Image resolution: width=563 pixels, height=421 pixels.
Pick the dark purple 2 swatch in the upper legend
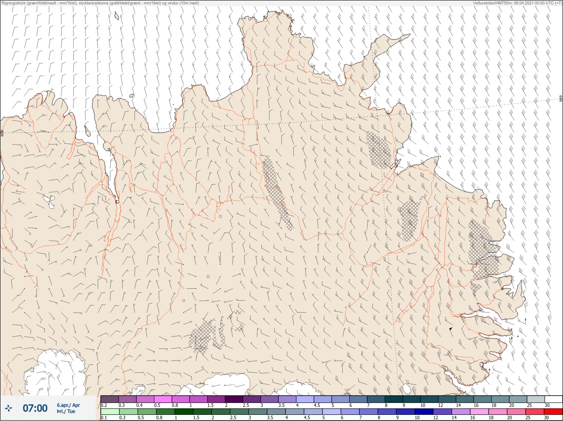[x=234, y=399]
